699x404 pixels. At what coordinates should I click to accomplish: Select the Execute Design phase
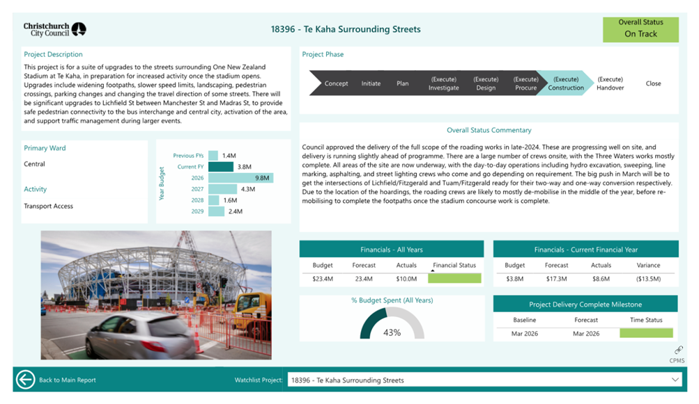[486, 83]
